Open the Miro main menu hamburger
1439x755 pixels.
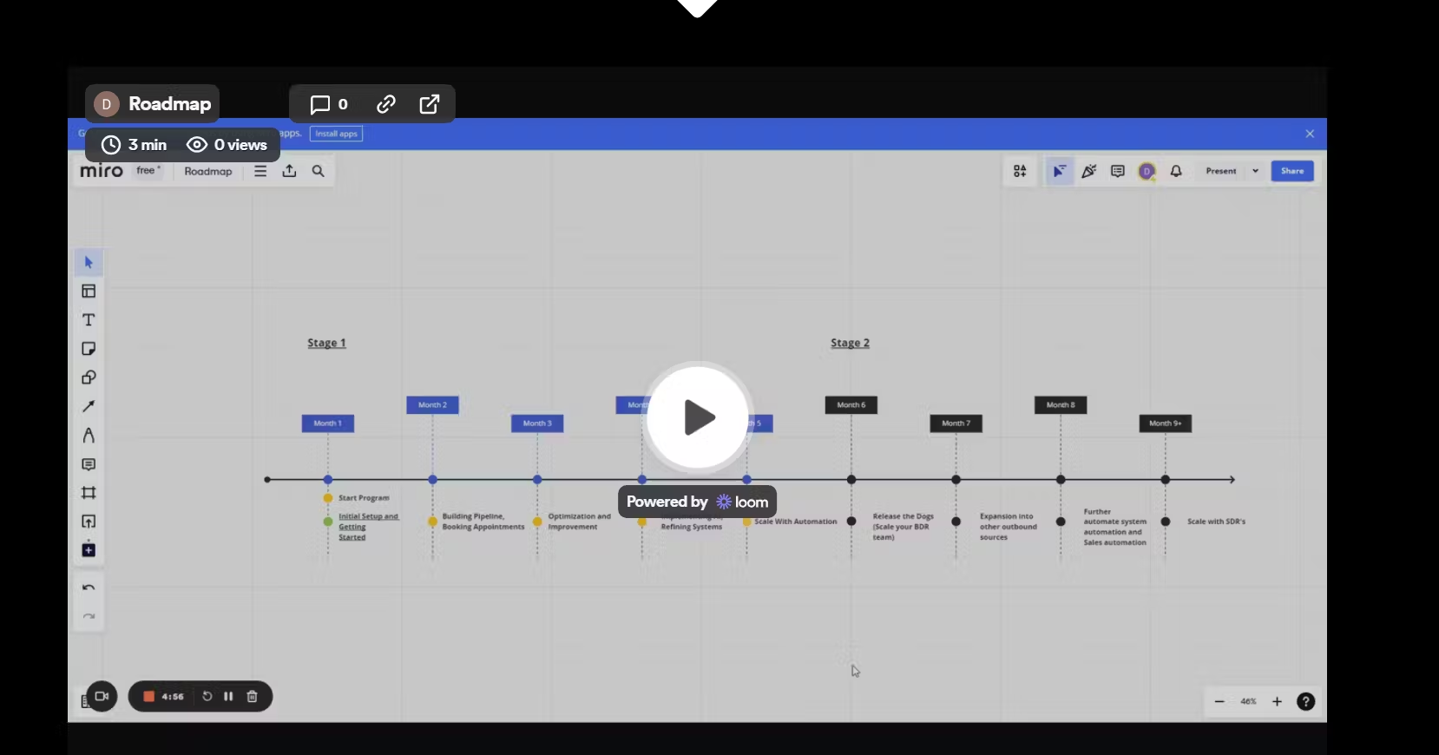coord(260,171)
